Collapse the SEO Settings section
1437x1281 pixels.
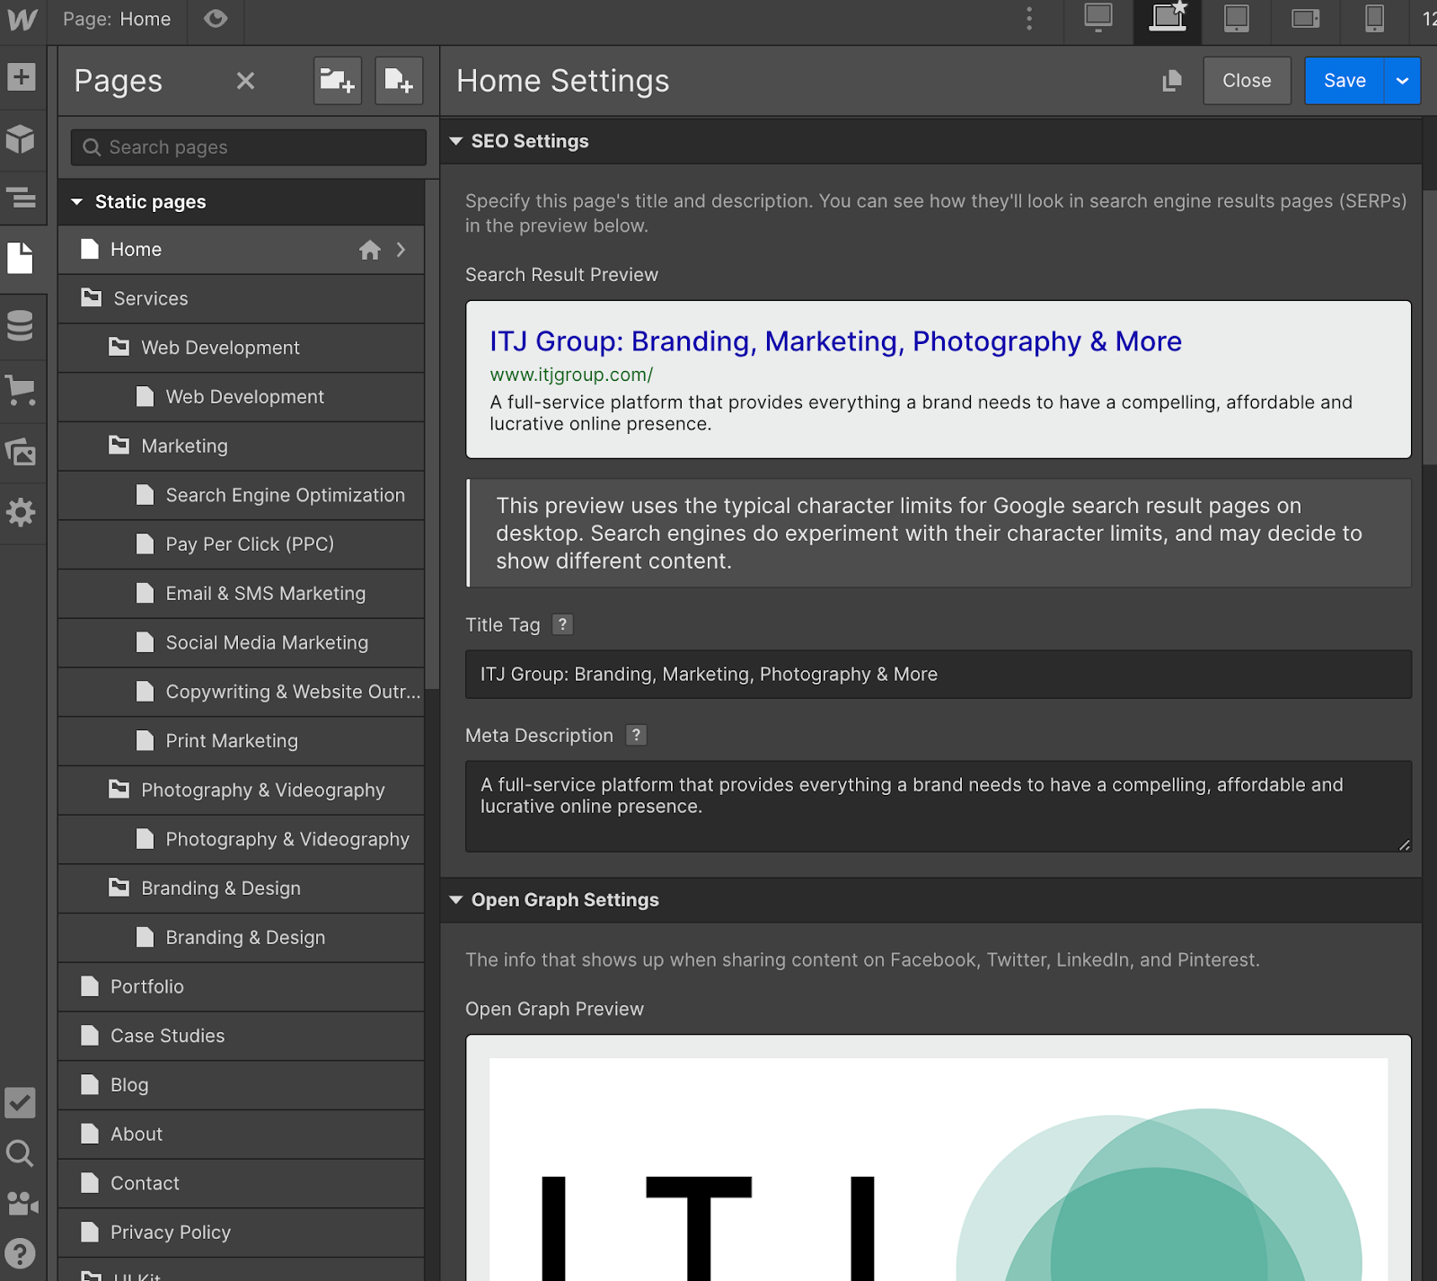pos(456,141)
